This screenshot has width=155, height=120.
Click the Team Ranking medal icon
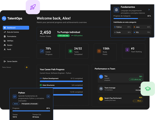pyautogui.click(x=127, y=50)
